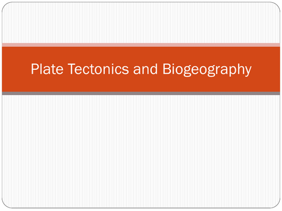Click the "Plate Tectonics and Biogeography" slide title
Screen dimensions: 282x211
141,69
